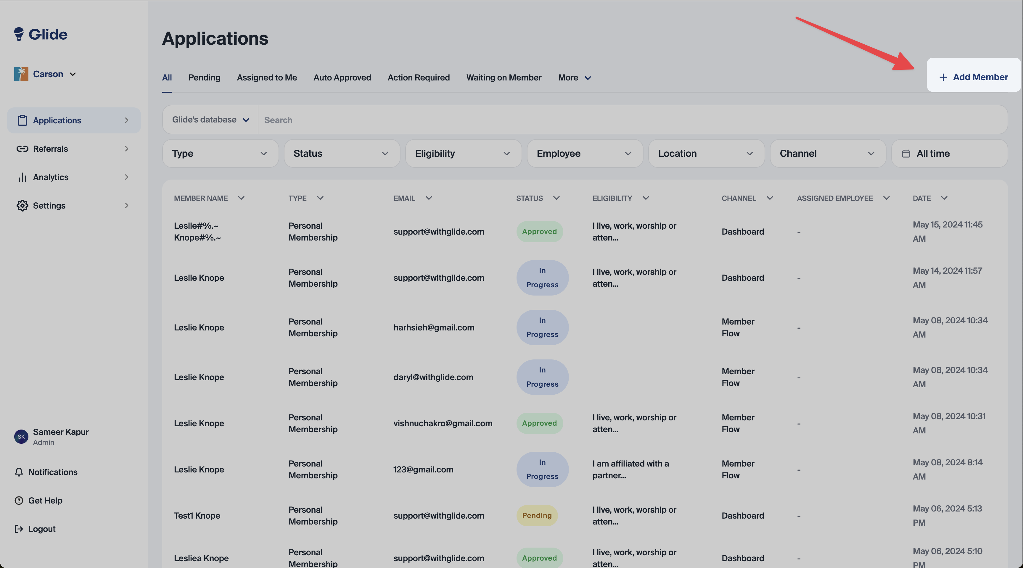The width and height of the screenshot is (1023, 568).
Task: Switch to the Action Required tab
Action: 419,78
